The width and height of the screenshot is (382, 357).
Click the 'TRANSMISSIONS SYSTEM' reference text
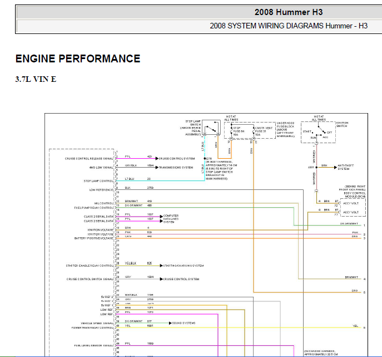[176, 168]
